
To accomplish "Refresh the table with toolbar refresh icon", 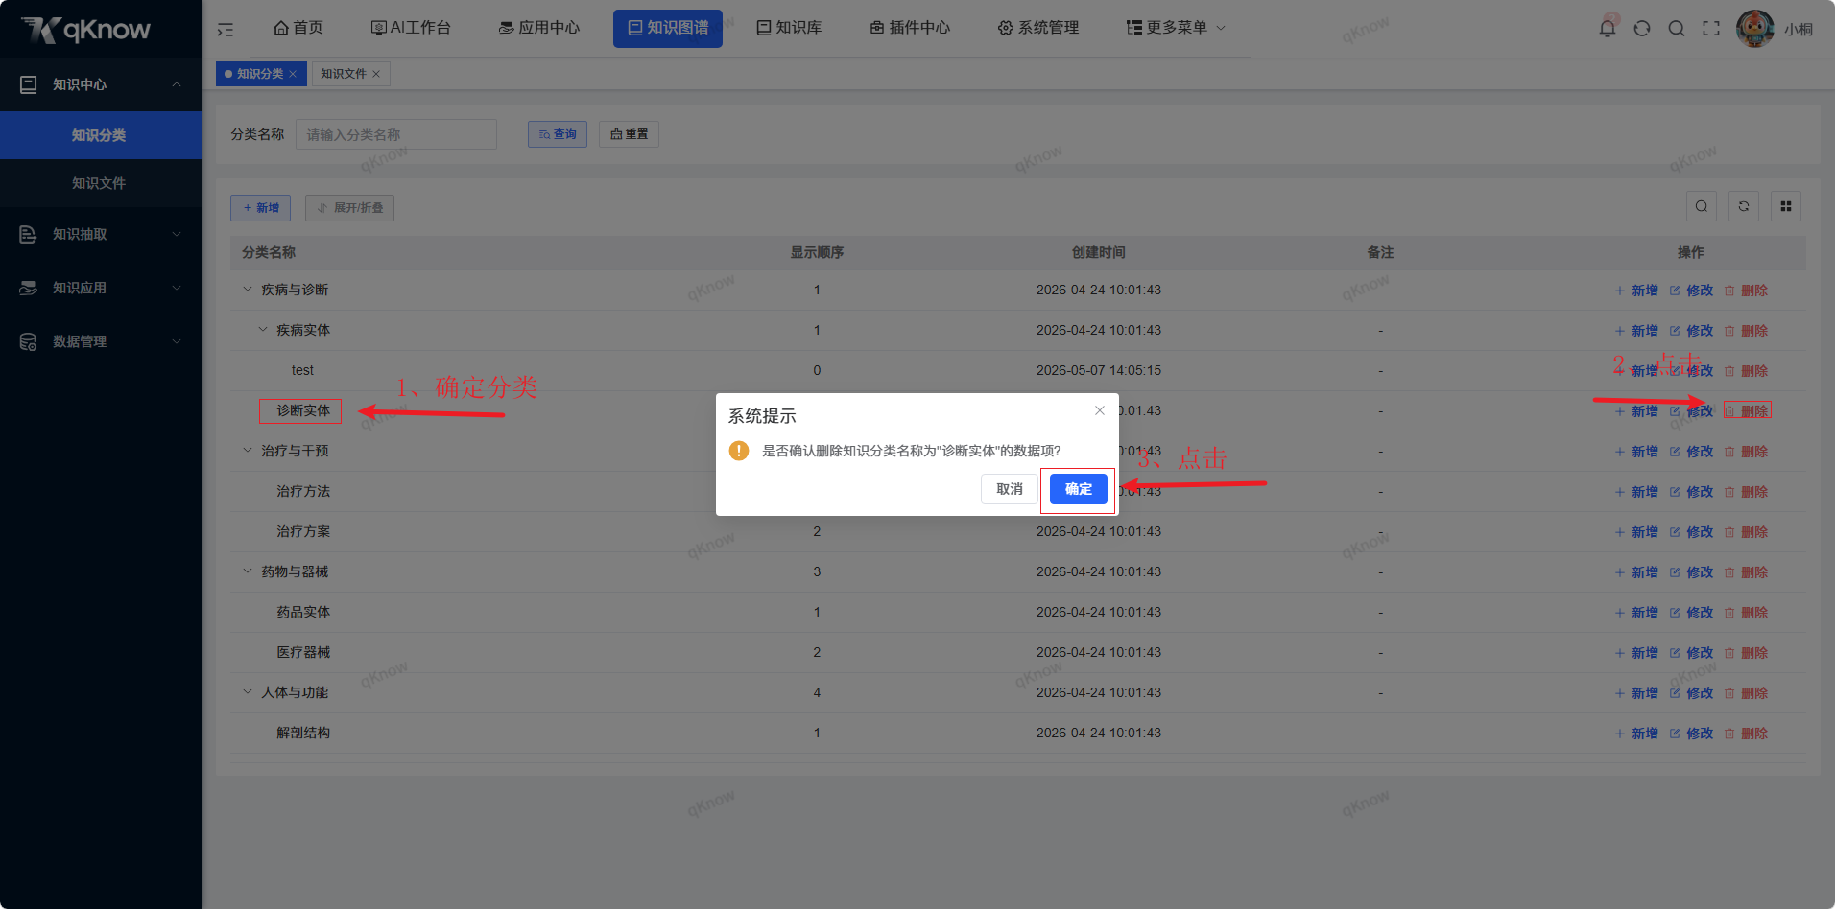I will 1744,206.
